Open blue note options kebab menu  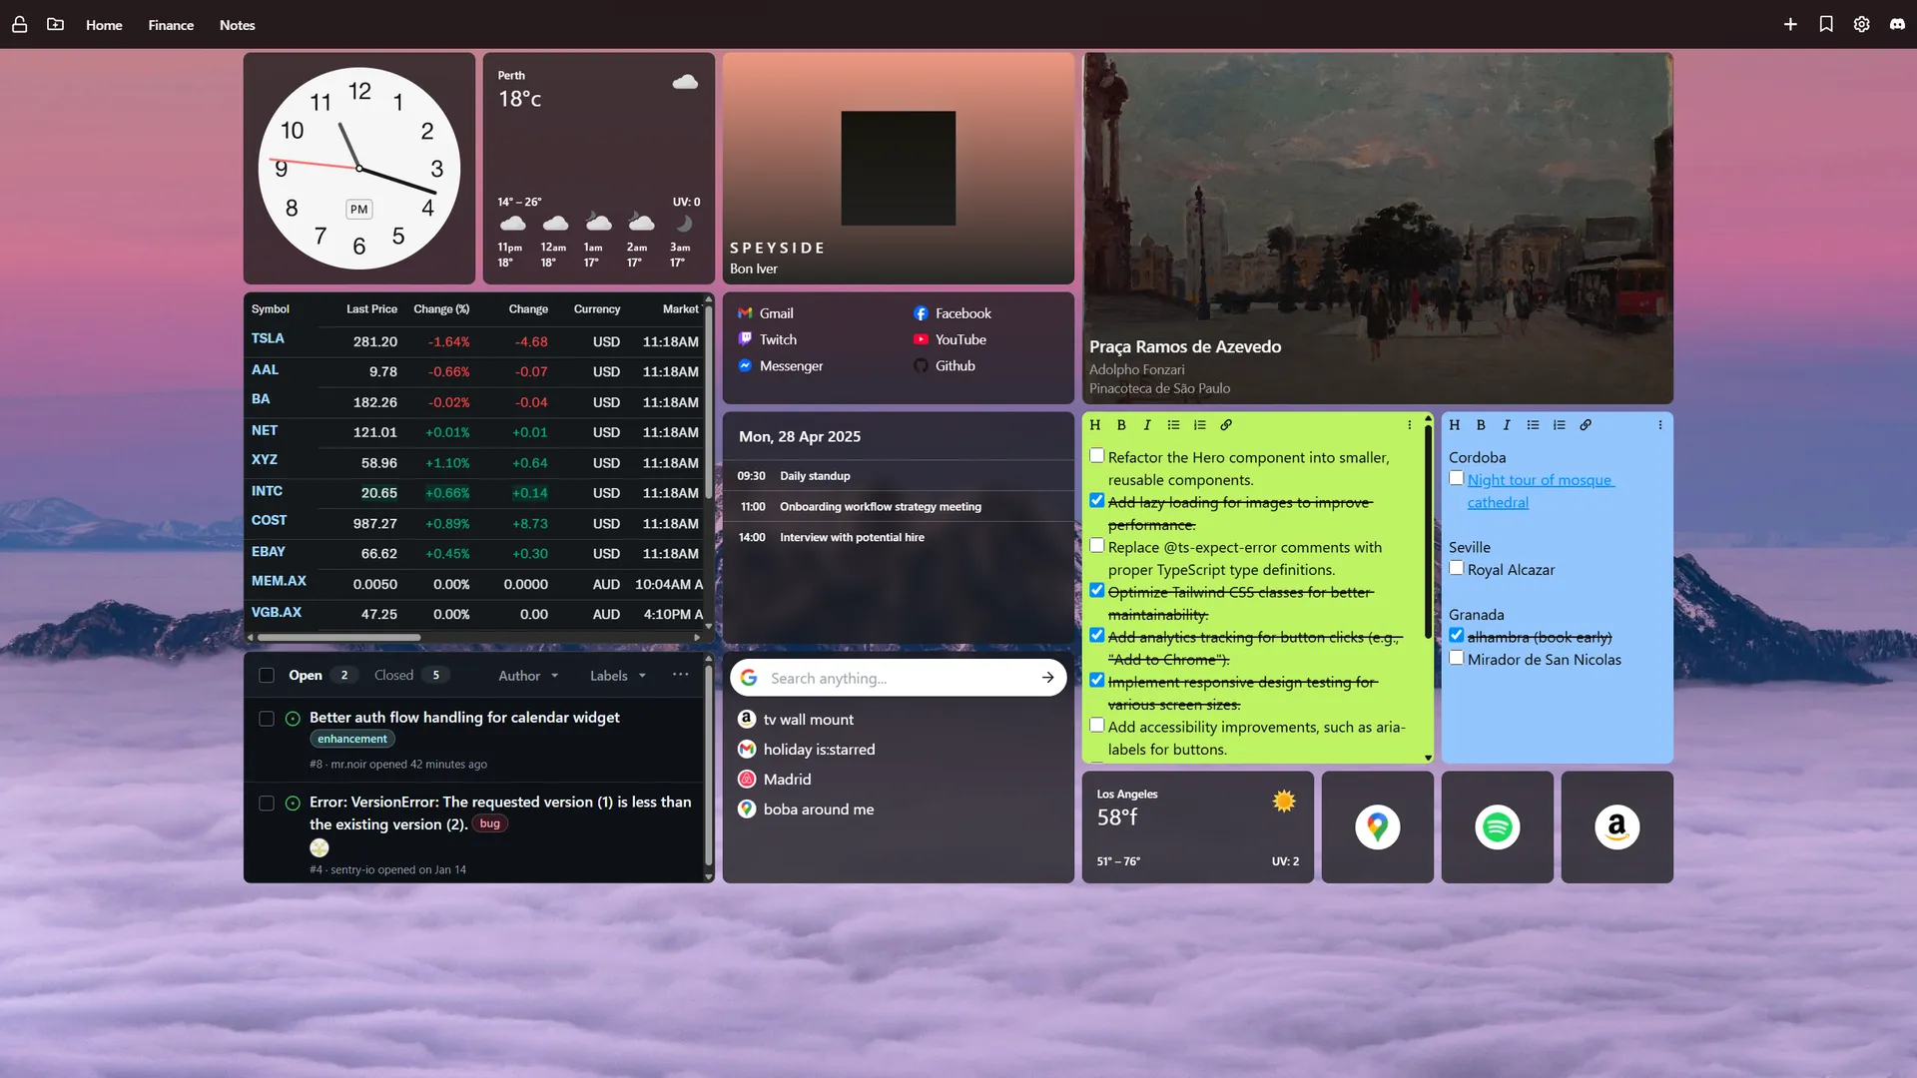tap(1660, 425)
